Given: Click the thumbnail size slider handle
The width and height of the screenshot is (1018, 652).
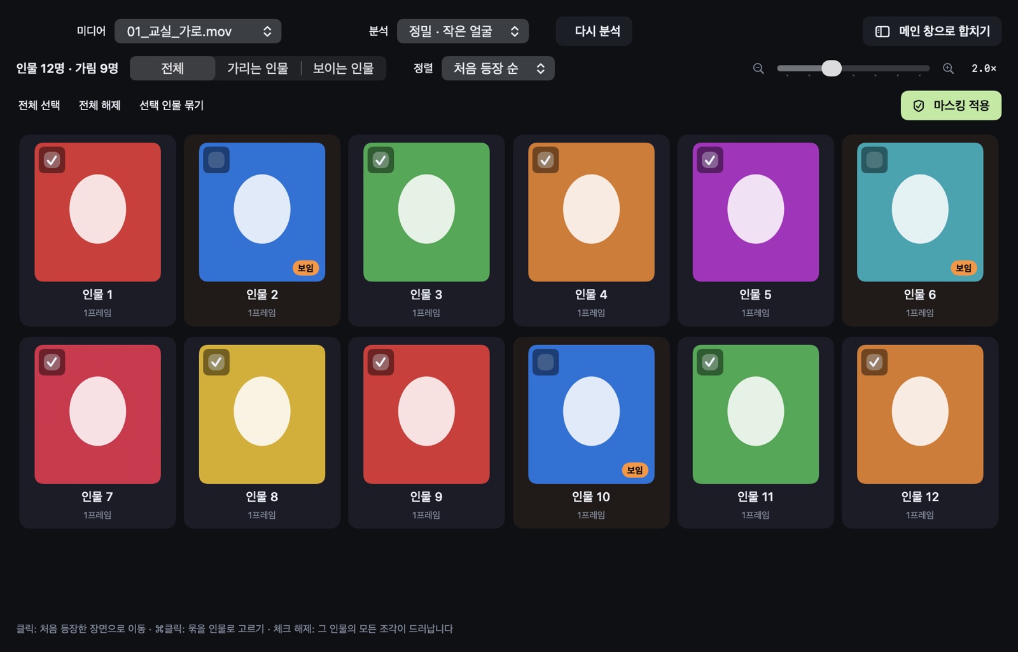Looking at the screenshot, I should click(832, 68).
